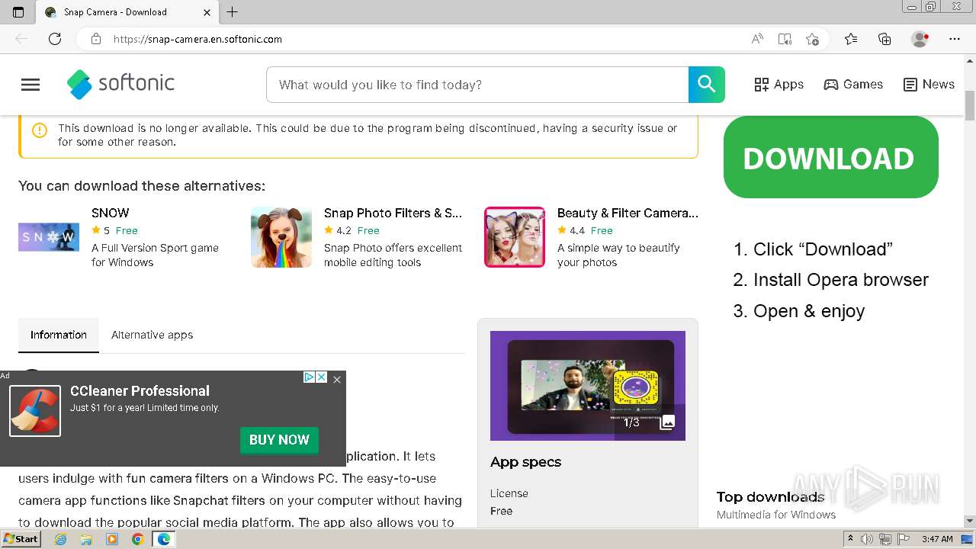Viewport: 976px width, 549px height.
Task: Open the Snap Photo Filters title link
Action: click(393, 213)
